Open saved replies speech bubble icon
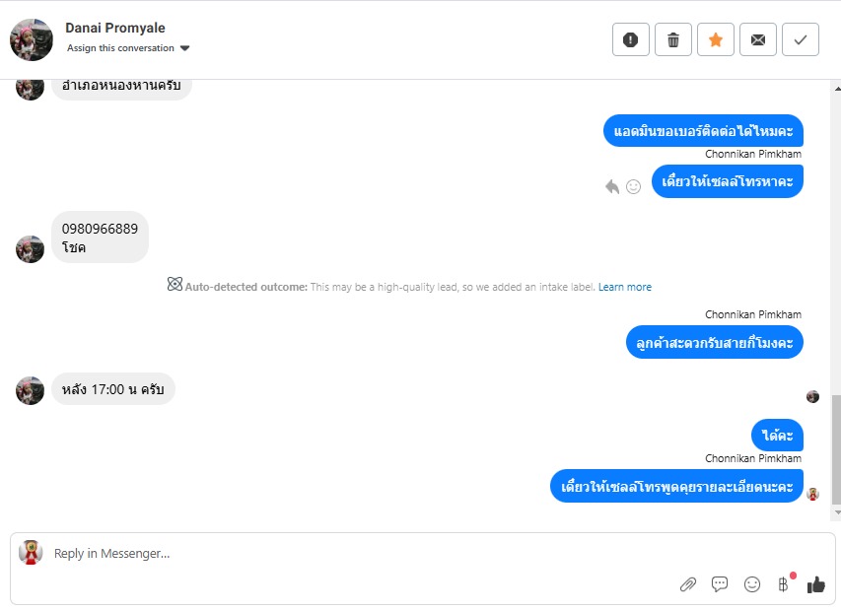Viewport: 841px width, 611px height. [x=720, y=584]
